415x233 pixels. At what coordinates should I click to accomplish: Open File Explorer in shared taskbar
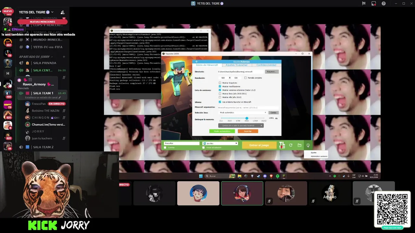(240, 176)
